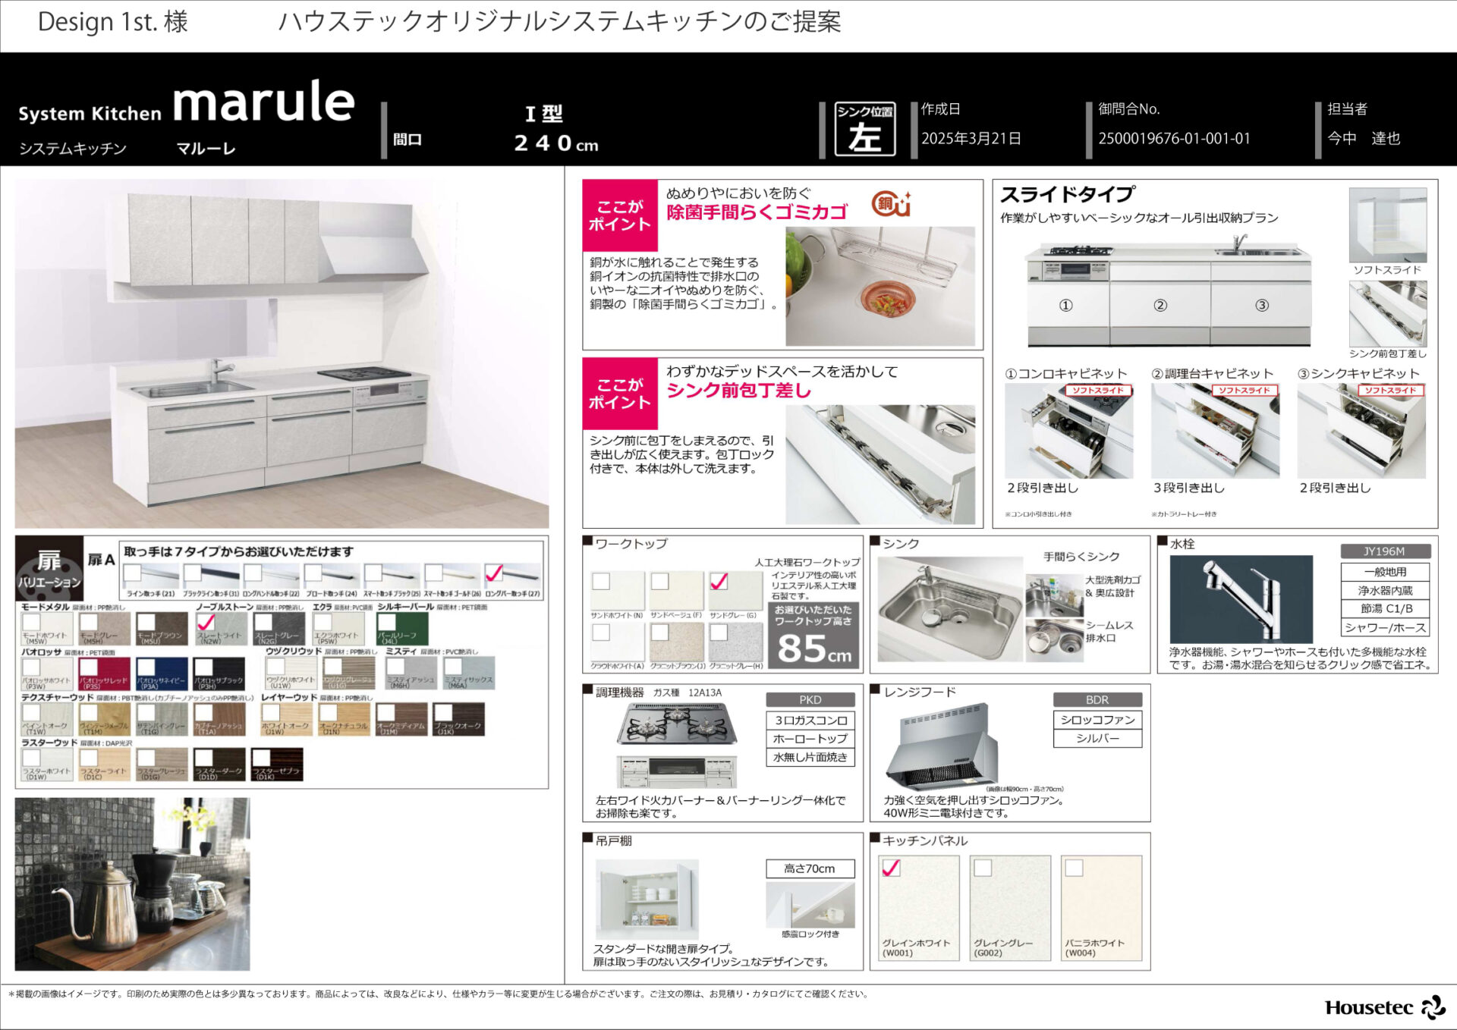The height and width of the screenshot is (1030, 1457).
Task: Check the サンドホワイト (N) worktop box
Action: [x=601, y=581]
